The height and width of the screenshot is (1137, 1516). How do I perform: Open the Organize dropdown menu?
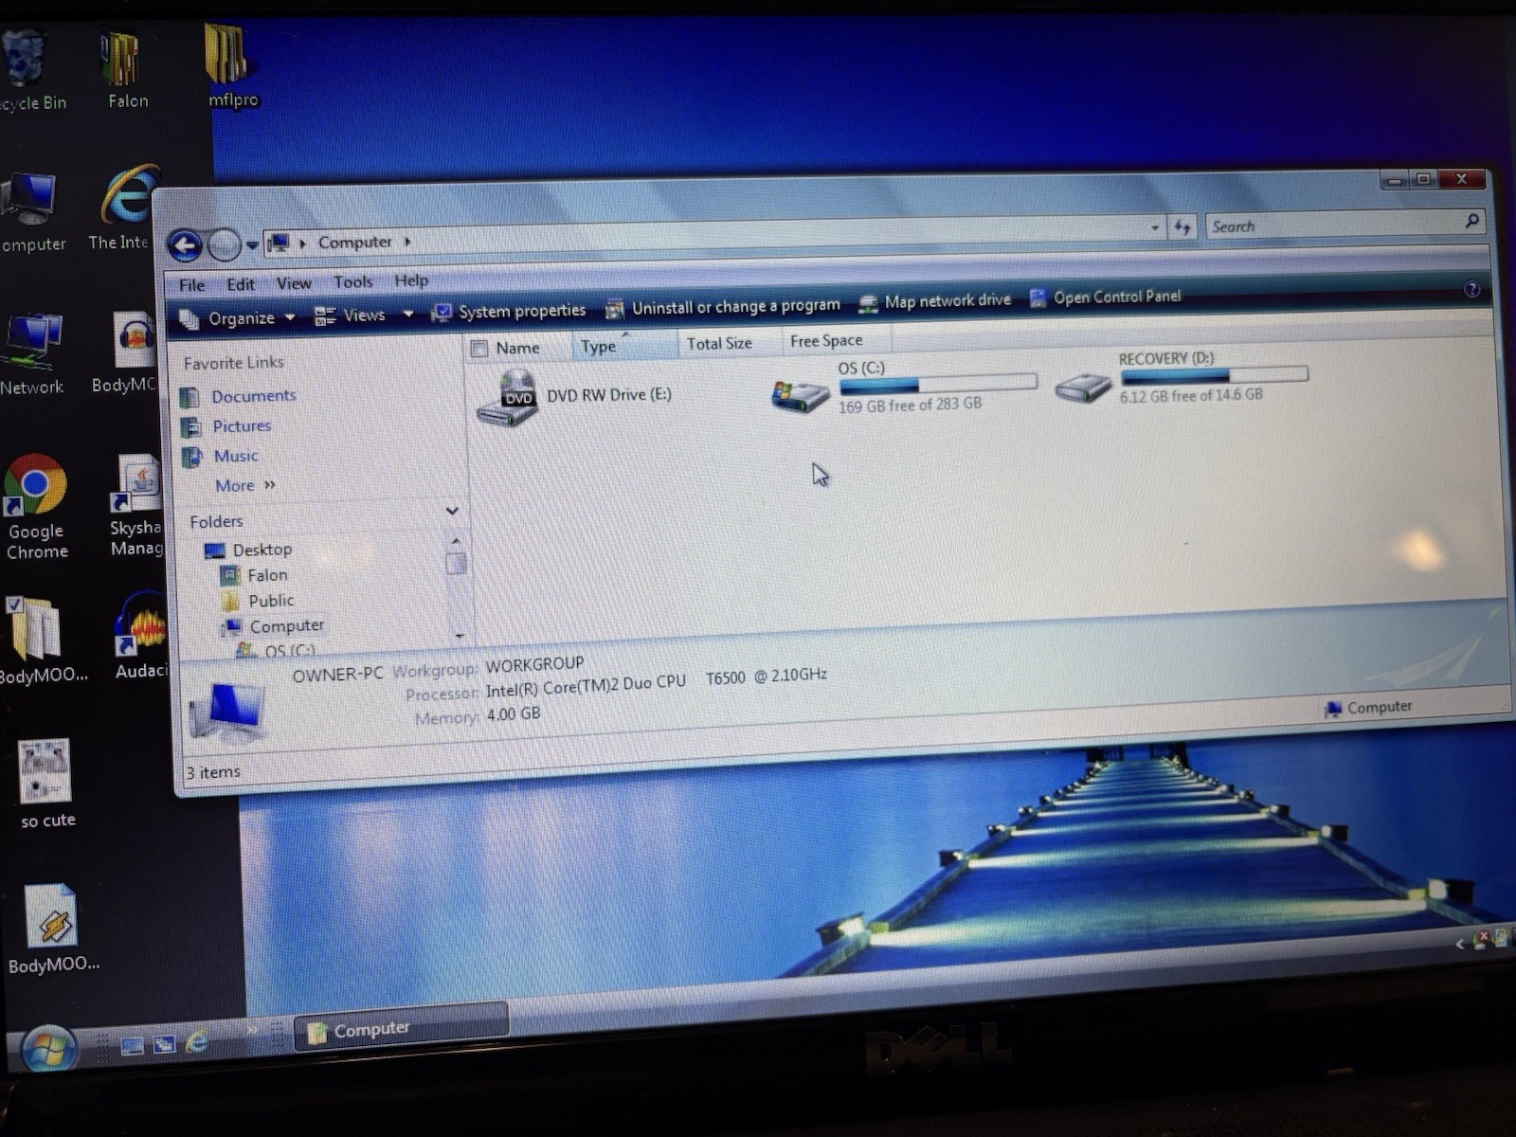pos(238,318)
